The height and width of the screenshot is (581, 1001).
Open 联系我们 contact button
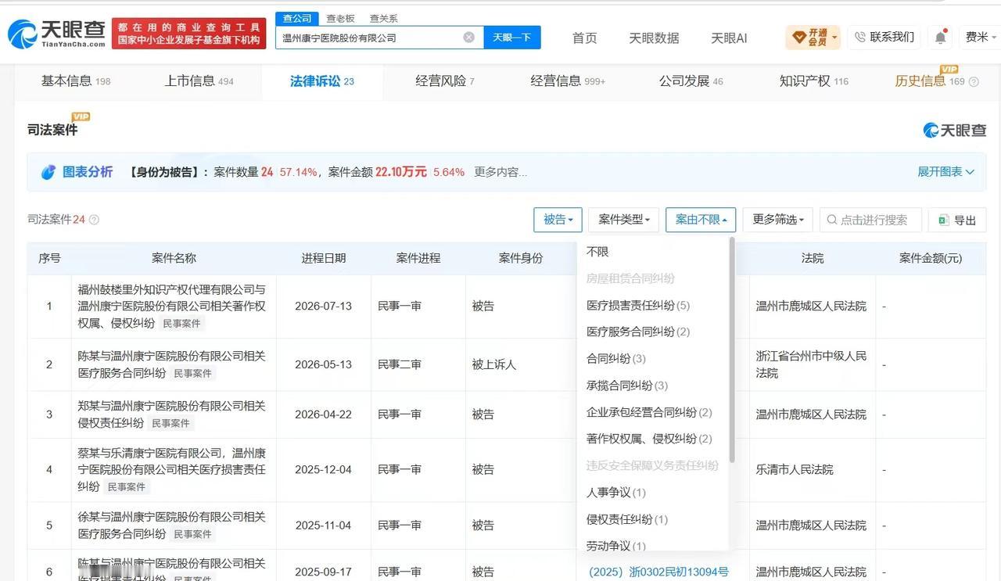tap(884, 37)
